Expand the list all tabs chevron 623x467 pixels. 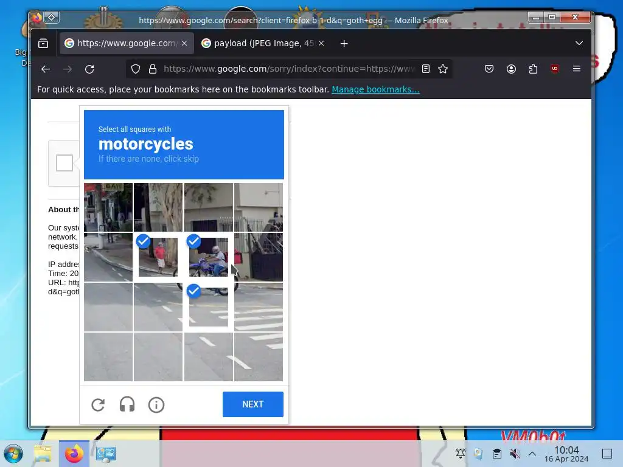(x=579, y=43)
